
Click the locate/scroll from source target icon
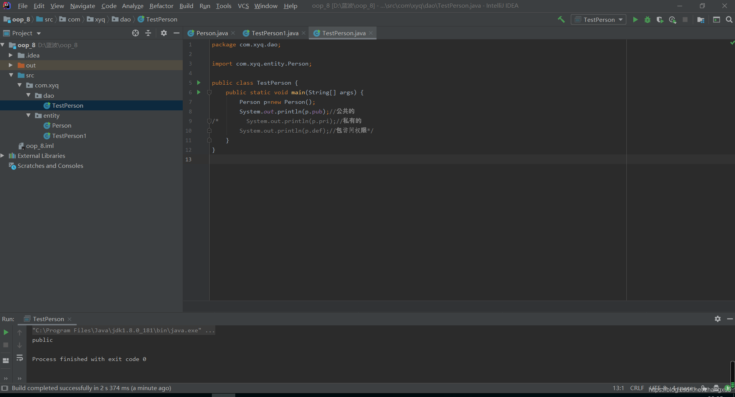pyautogui.click(x=135, y=33)
